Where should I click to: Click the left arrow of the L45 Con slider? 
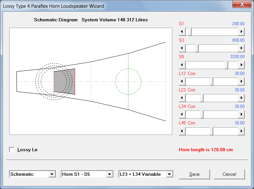[182, 131]
